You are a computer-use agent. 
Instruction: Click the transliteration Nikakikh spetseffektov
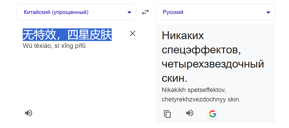click(194, 90)
